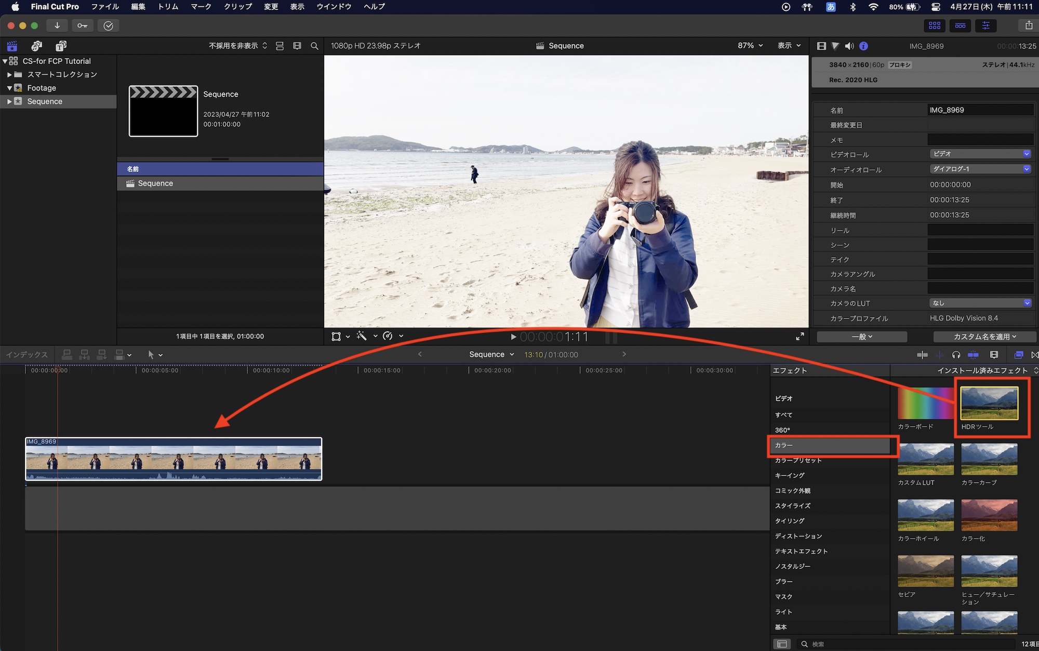
Task: Click the カスタム名を適用 button
Action: pyautogui.click(x=984, y=337)
